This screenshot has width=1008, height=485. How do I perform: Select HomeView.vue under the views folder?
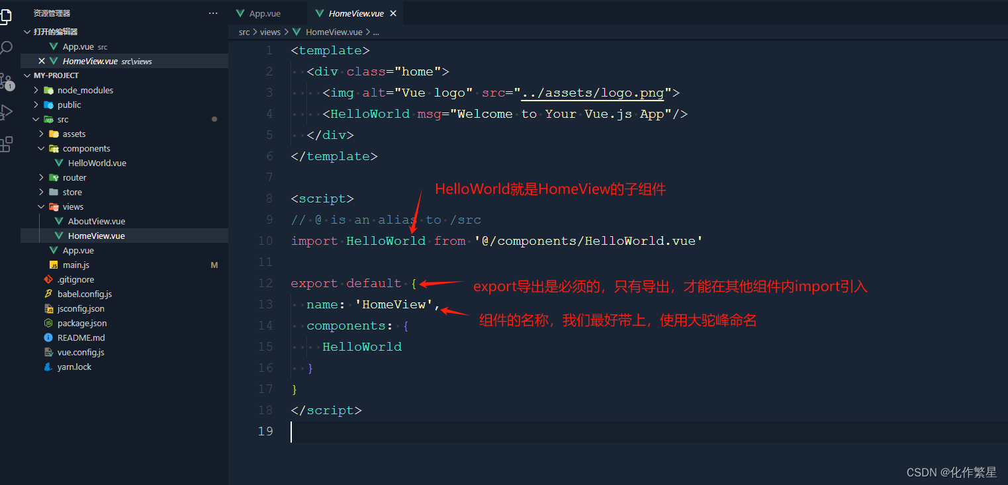pos(124,236)
